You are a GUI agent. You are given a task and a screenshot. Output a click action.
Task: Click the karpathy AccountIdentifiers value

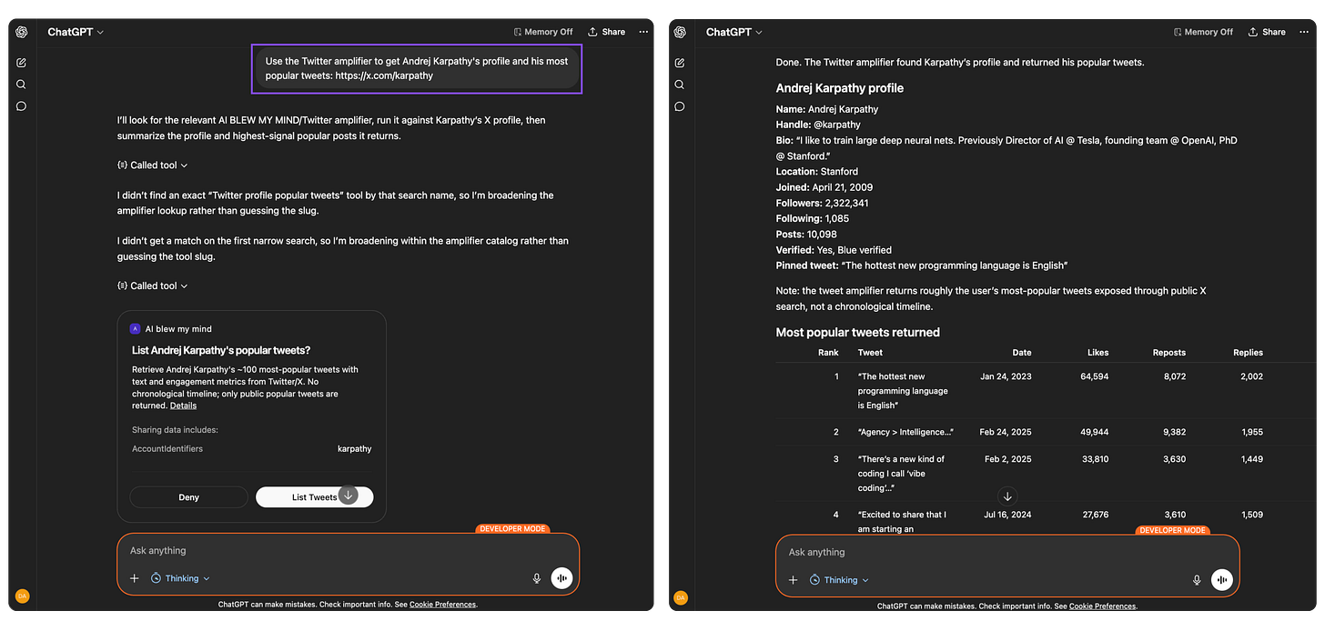click(354, 449)
